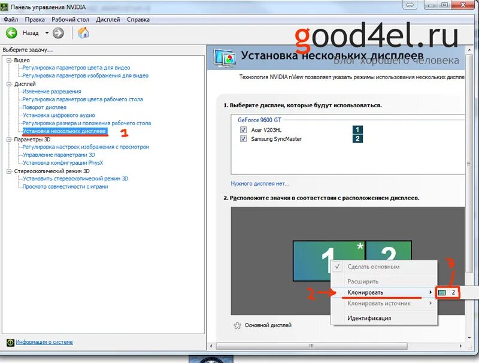Image resolution: width=479 pixels, height=363 pixels.
Task: Open 'Просмотр совместимости с играми'
Action: [65, 187]
